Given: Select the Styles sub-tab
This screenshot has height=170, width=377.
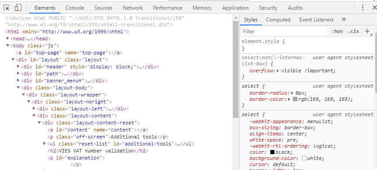Looking at the screenshot, I should point(250,19).
